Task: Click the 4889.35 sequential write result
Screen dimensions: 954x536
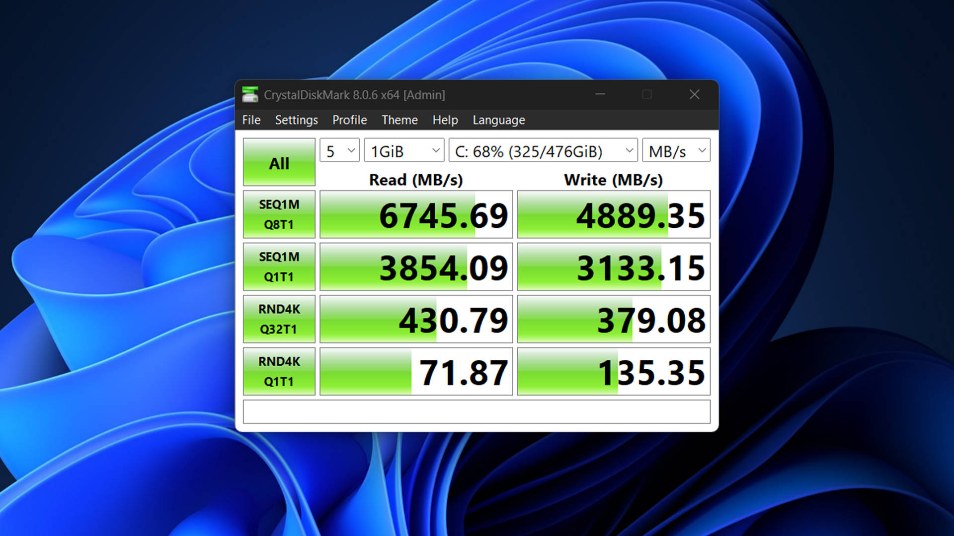Action: (614, 214)
